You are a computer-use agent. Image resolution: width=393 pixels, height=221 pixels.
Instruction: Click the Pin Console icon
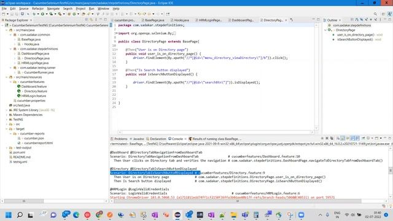(363, 138)
